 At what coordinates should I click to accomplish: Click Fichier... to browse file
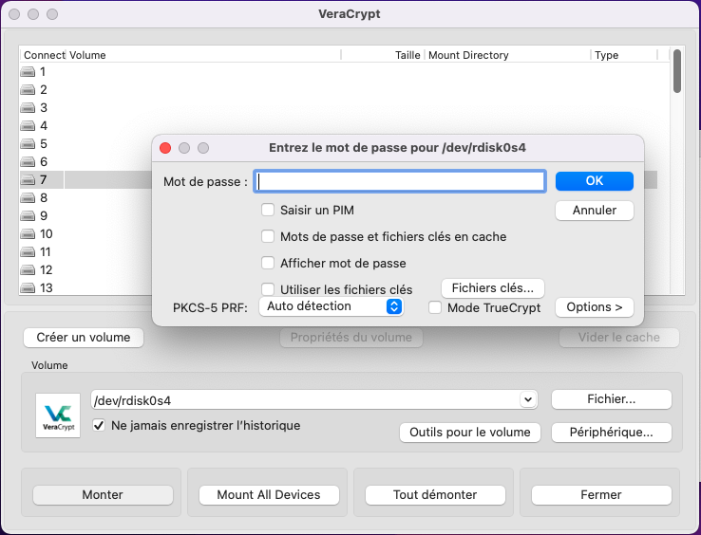coord(611,399)
